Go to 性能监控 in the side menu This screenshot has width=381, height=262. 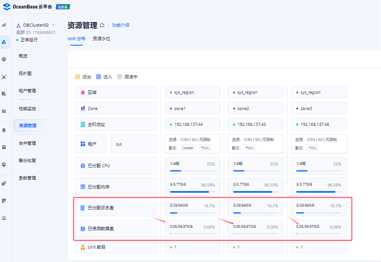pyautogui.click(x=28, y=108)
